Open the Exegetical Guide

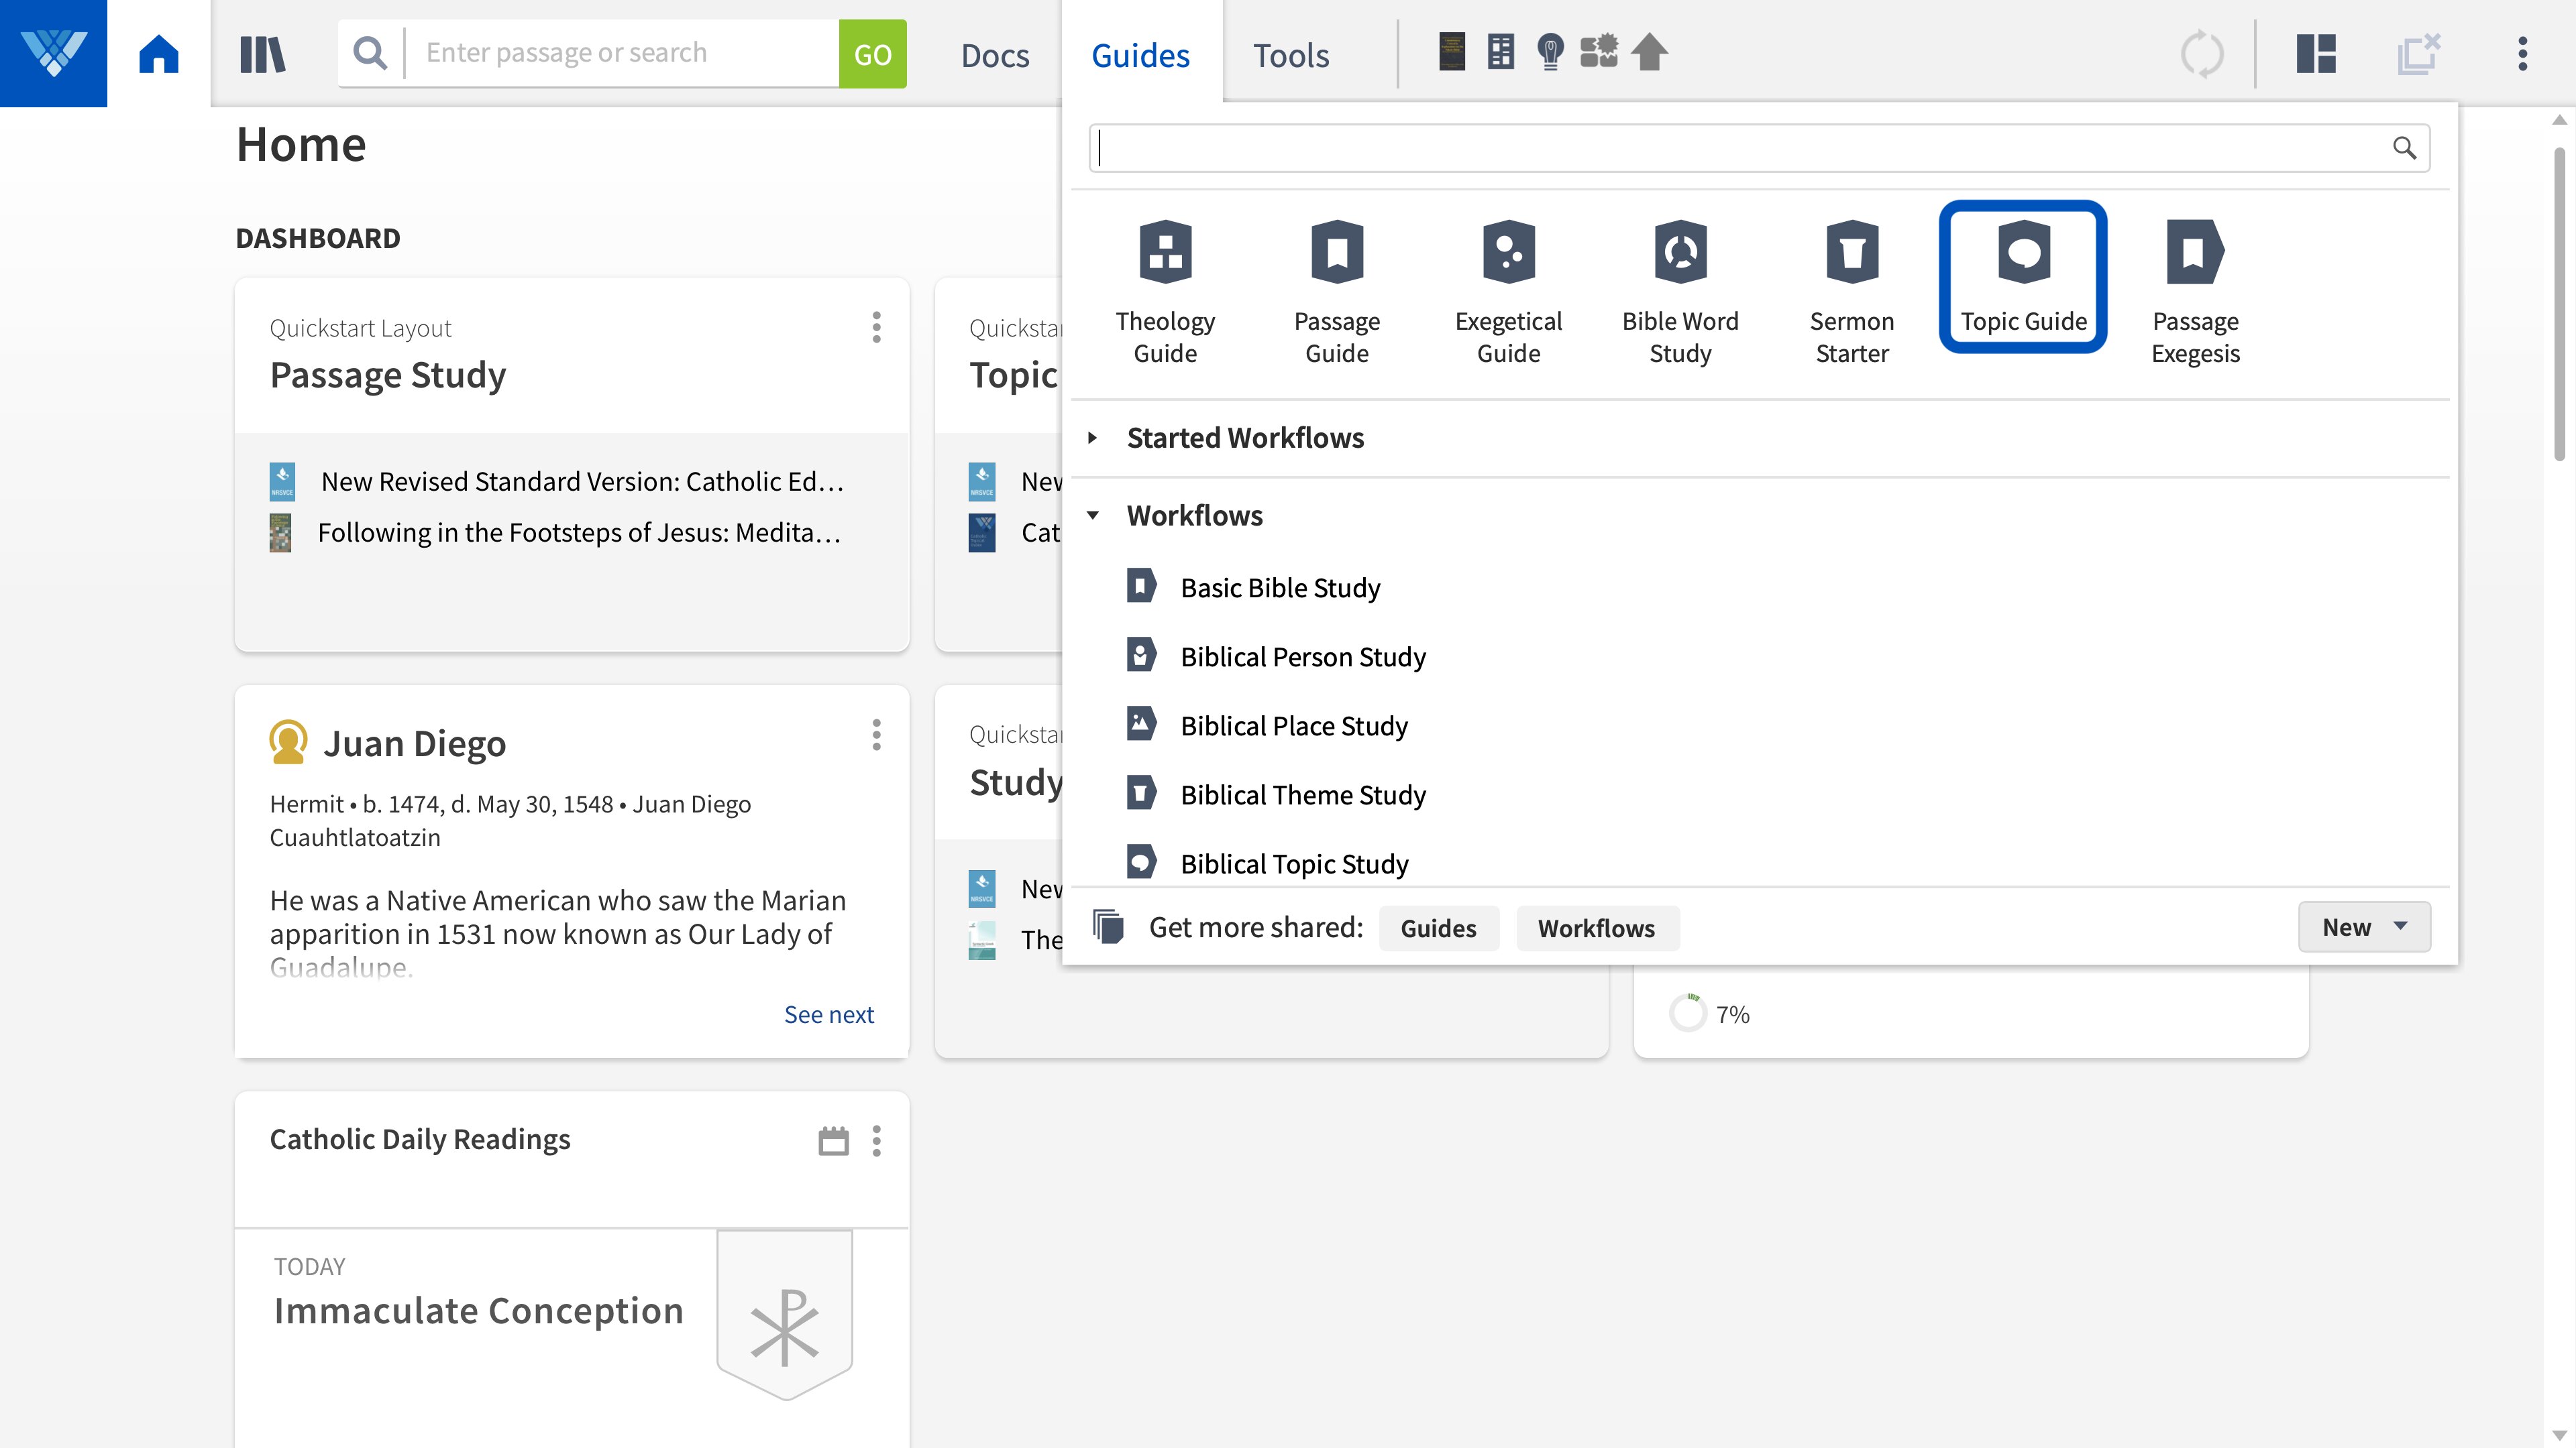(x=1508, y=293)
